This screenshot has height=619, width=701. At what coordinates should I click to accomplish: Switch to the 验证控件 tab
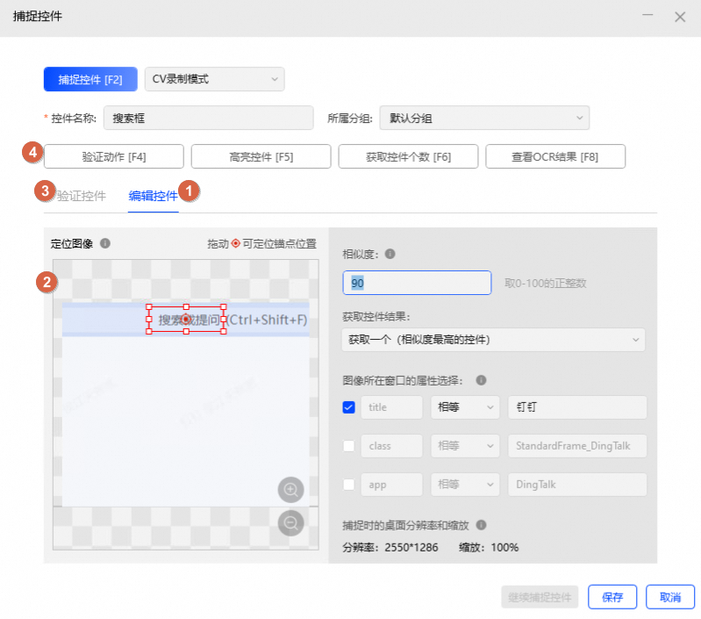click(x=82, y=196)
